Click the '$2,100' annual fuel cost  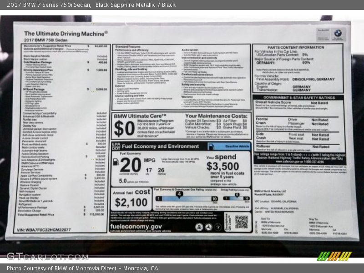pos(131,202)
